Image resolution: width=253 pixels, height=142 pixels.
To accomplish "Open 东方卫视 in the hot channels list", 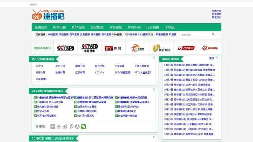I will 60,66.
